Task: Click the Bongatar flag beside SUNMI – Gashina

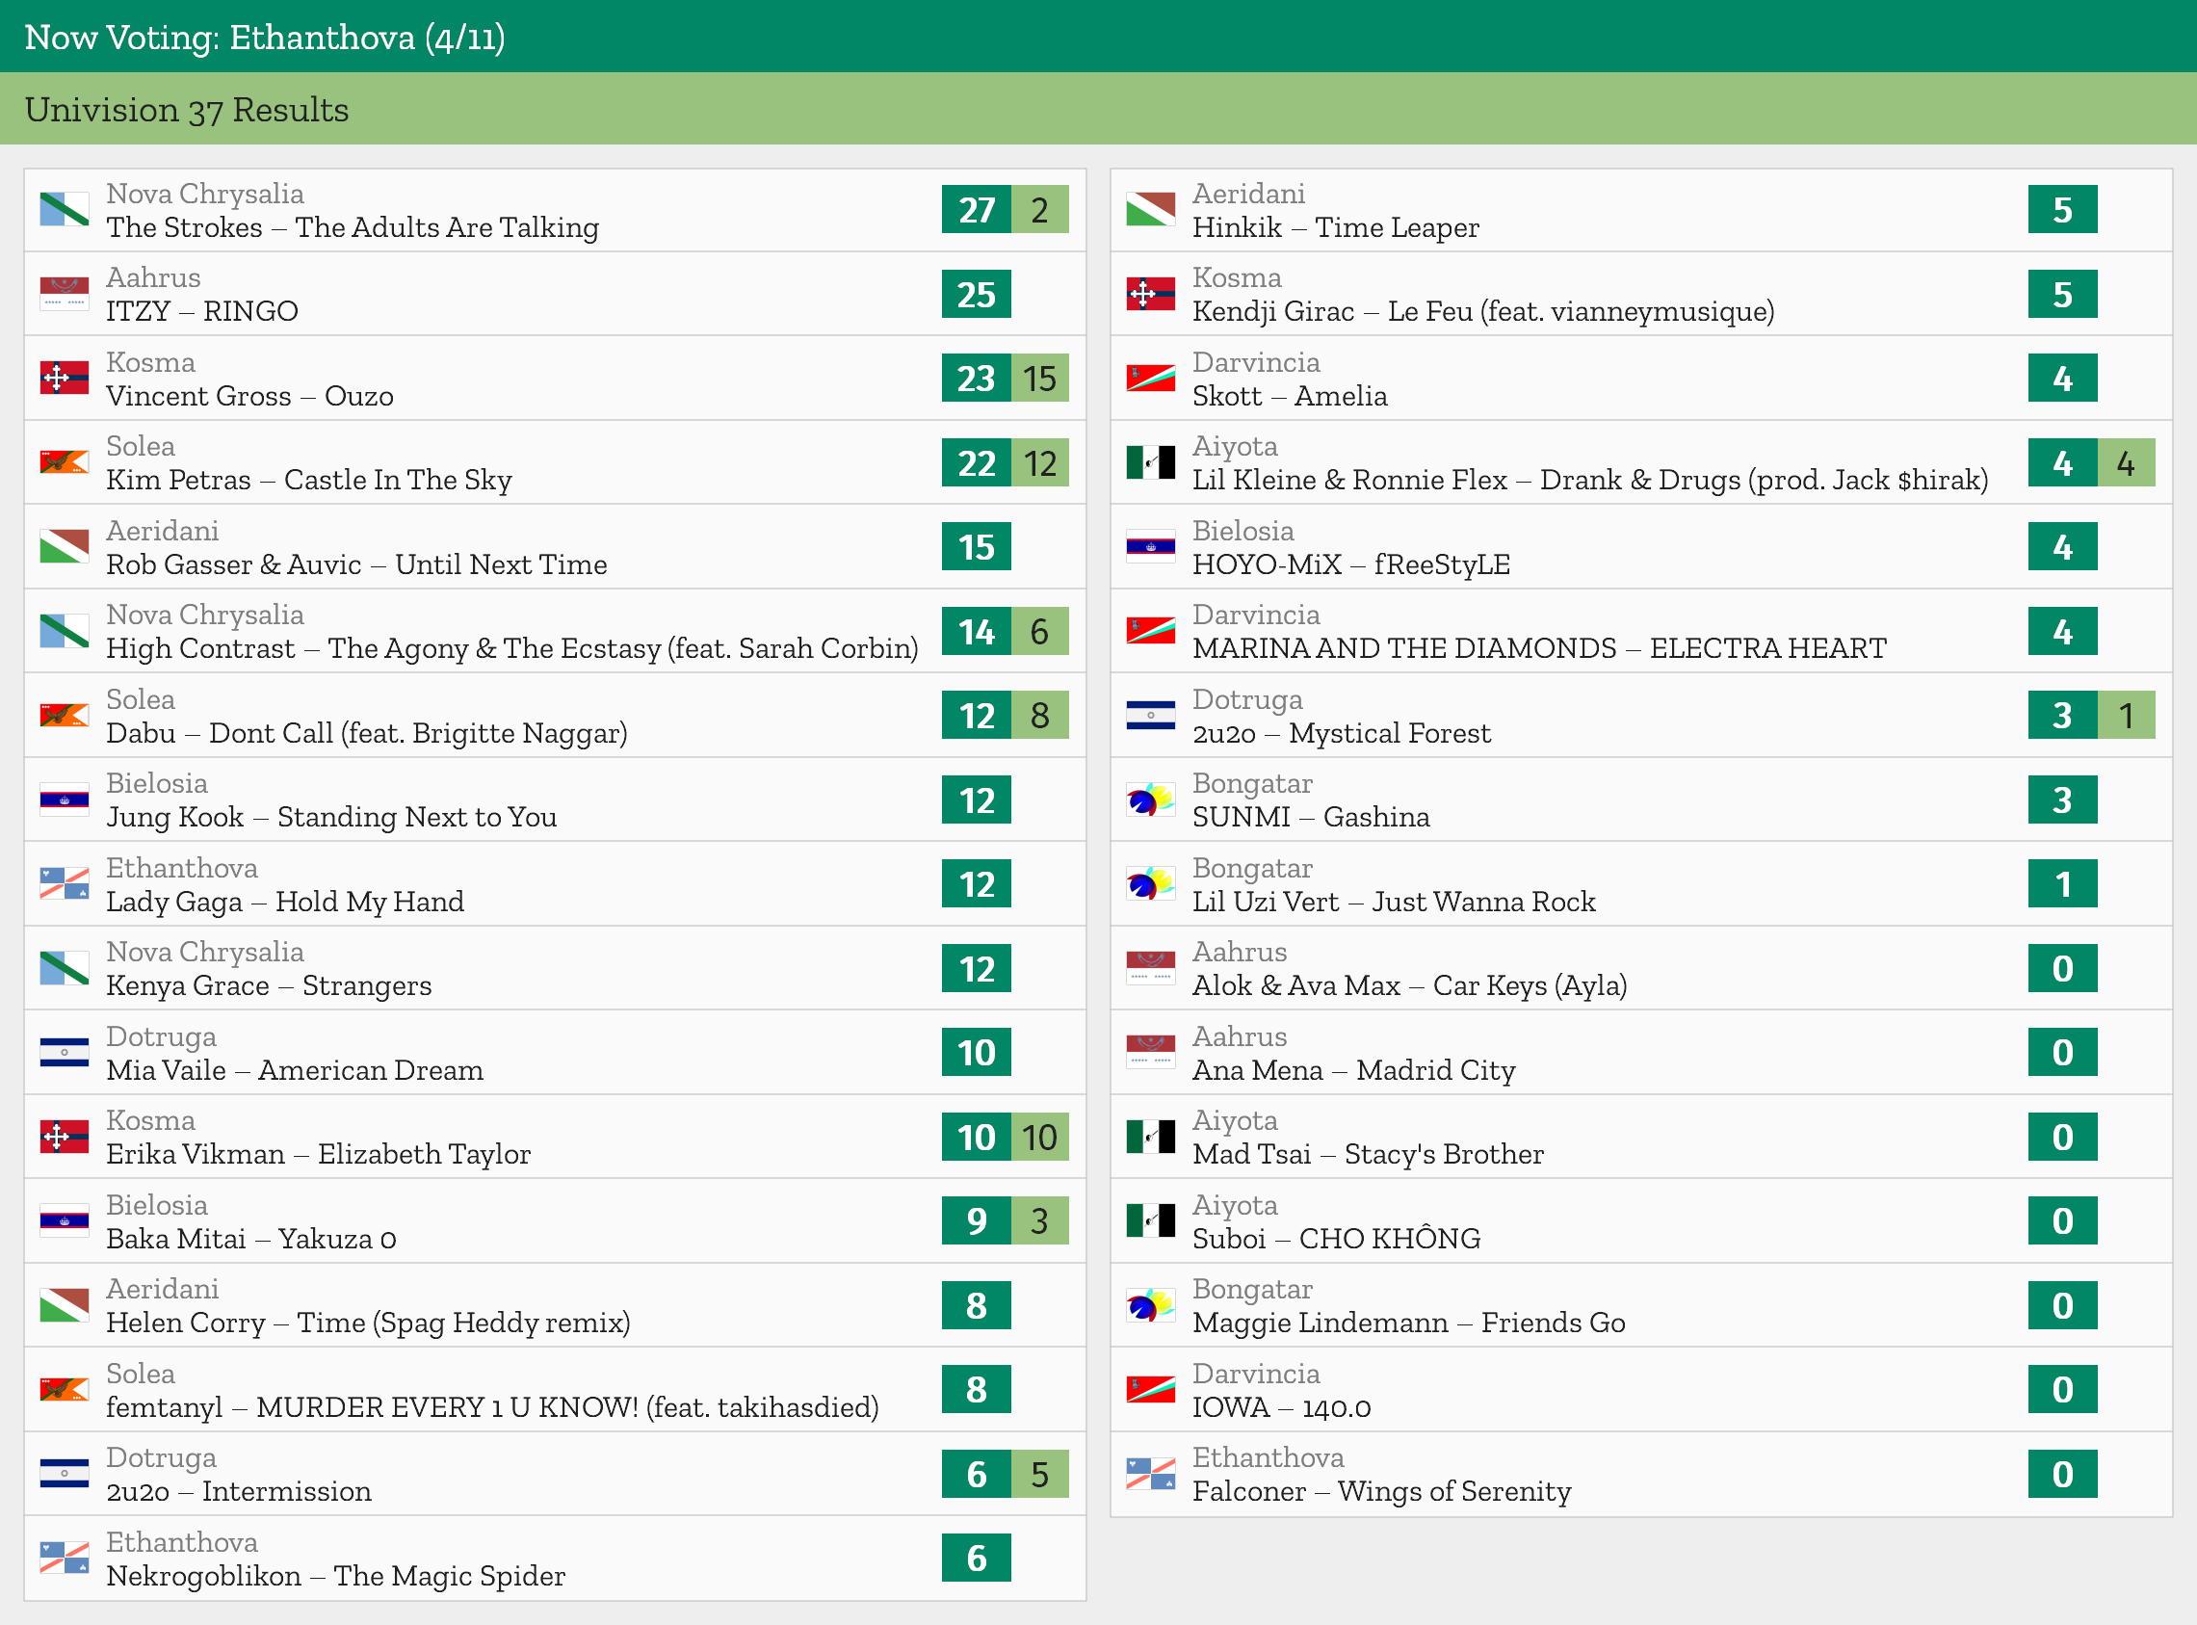Action: (x=1151, y=799)
